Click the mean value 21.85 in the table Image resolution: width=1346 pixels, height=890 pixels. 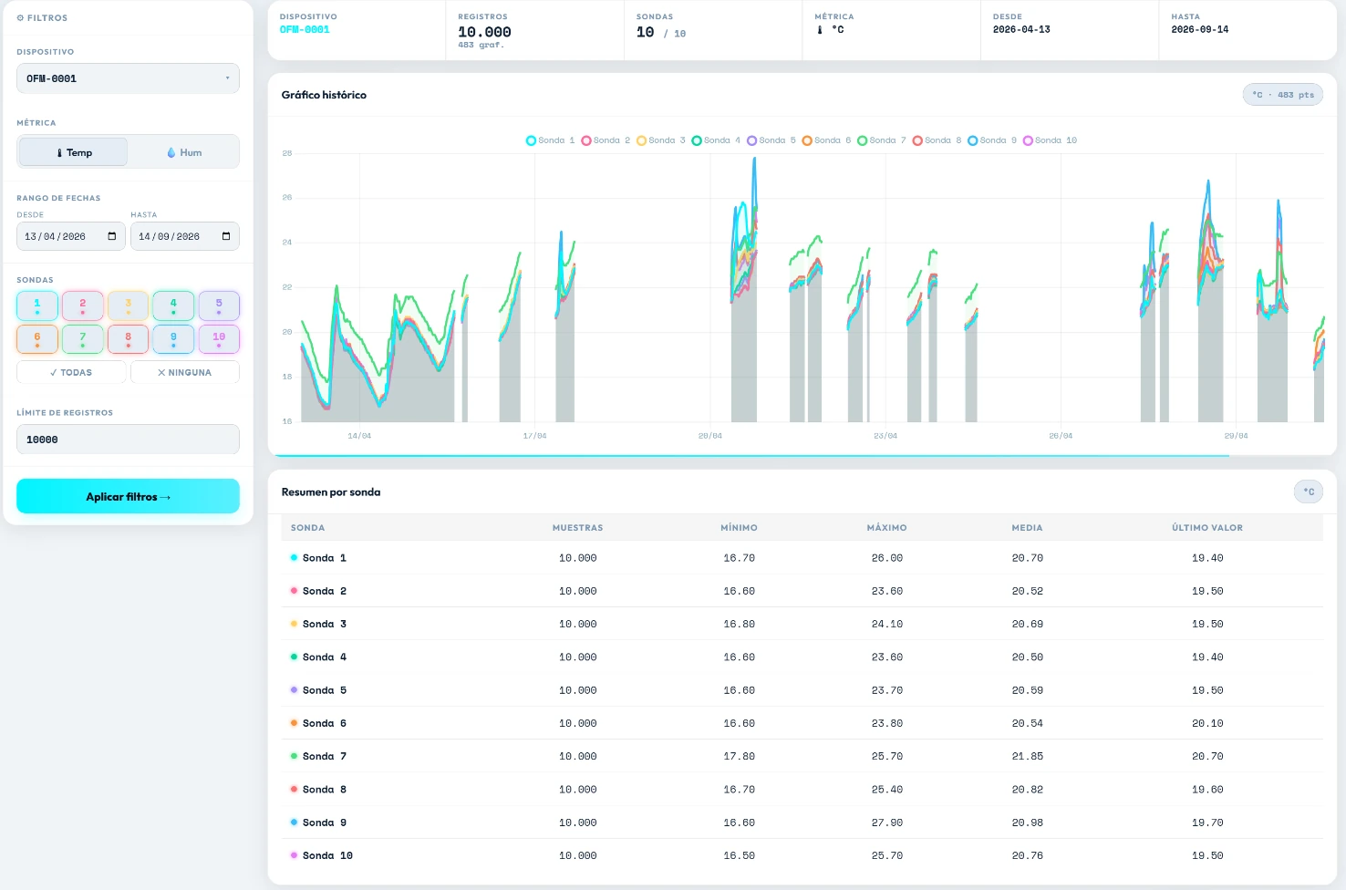pos(1028,756)
